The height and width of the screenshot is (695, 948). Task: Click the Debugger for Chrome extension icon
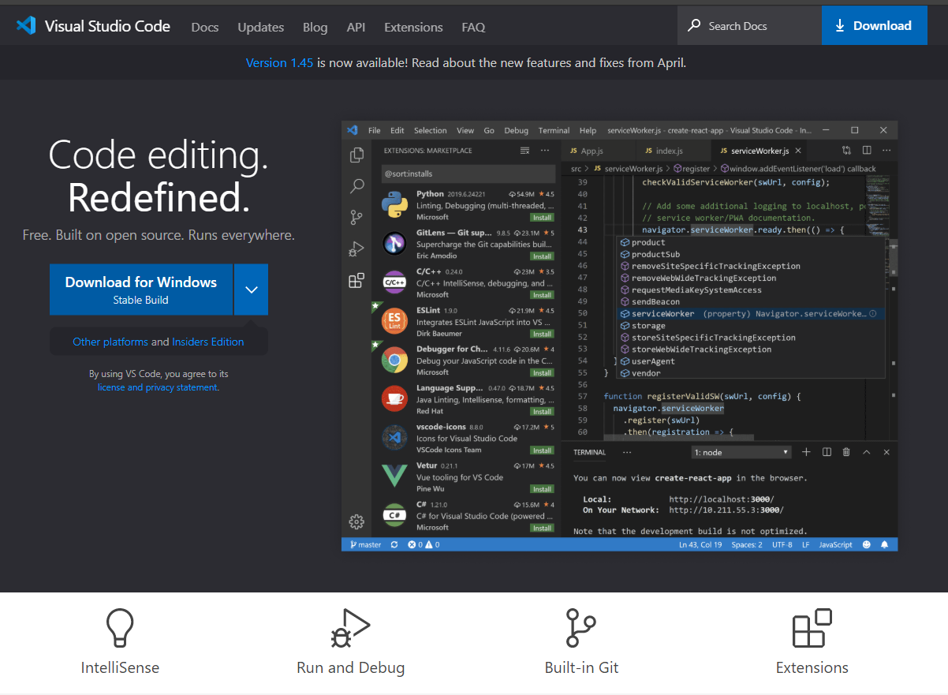[x=394, y=360]
